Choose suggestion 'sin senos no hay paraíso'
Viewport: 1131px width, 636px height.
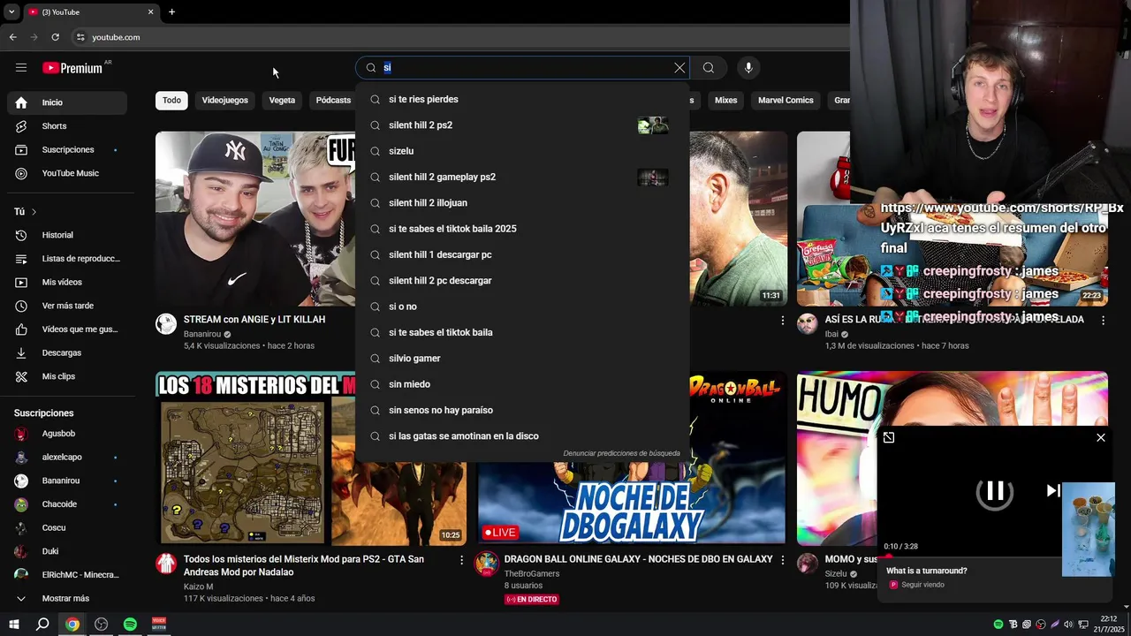[522, 410]
